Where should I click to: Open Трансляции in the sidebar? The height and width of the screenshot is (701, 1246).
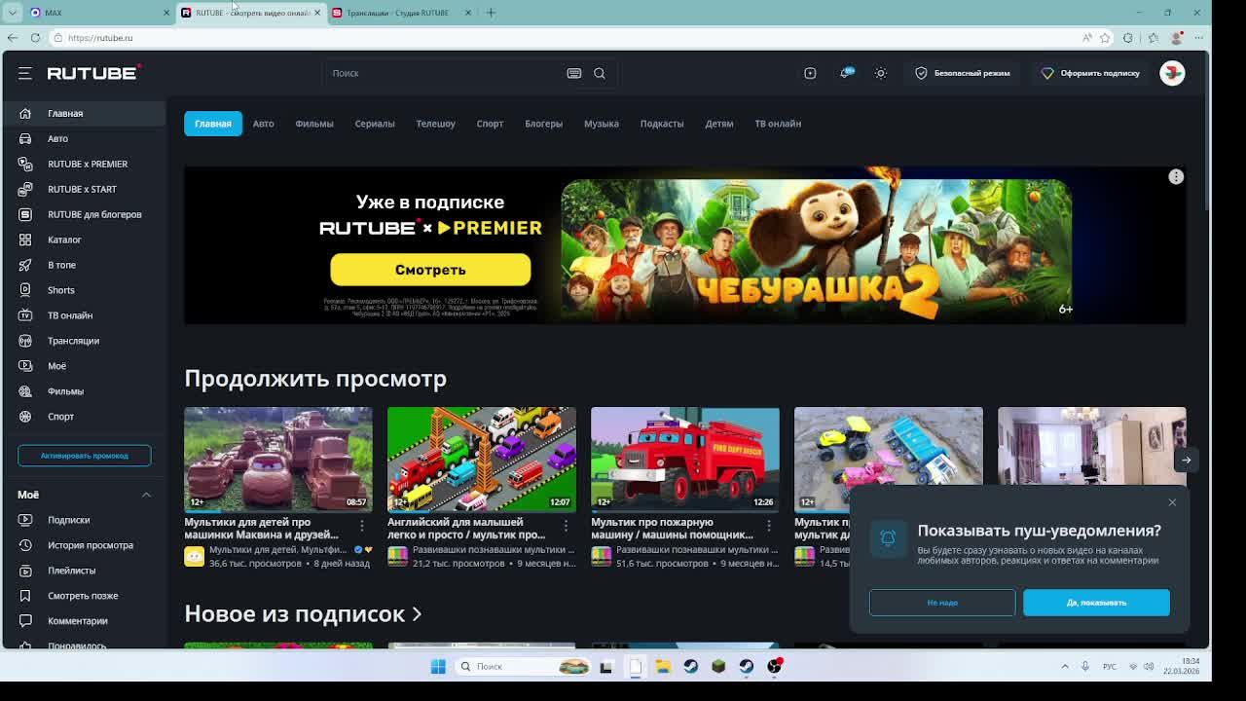(85, 341)
